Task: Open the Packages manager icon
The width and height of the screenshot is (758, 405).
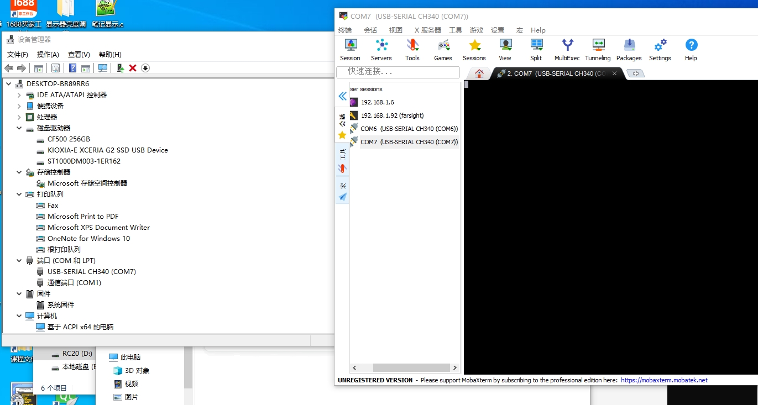Action: coord(629,50)
